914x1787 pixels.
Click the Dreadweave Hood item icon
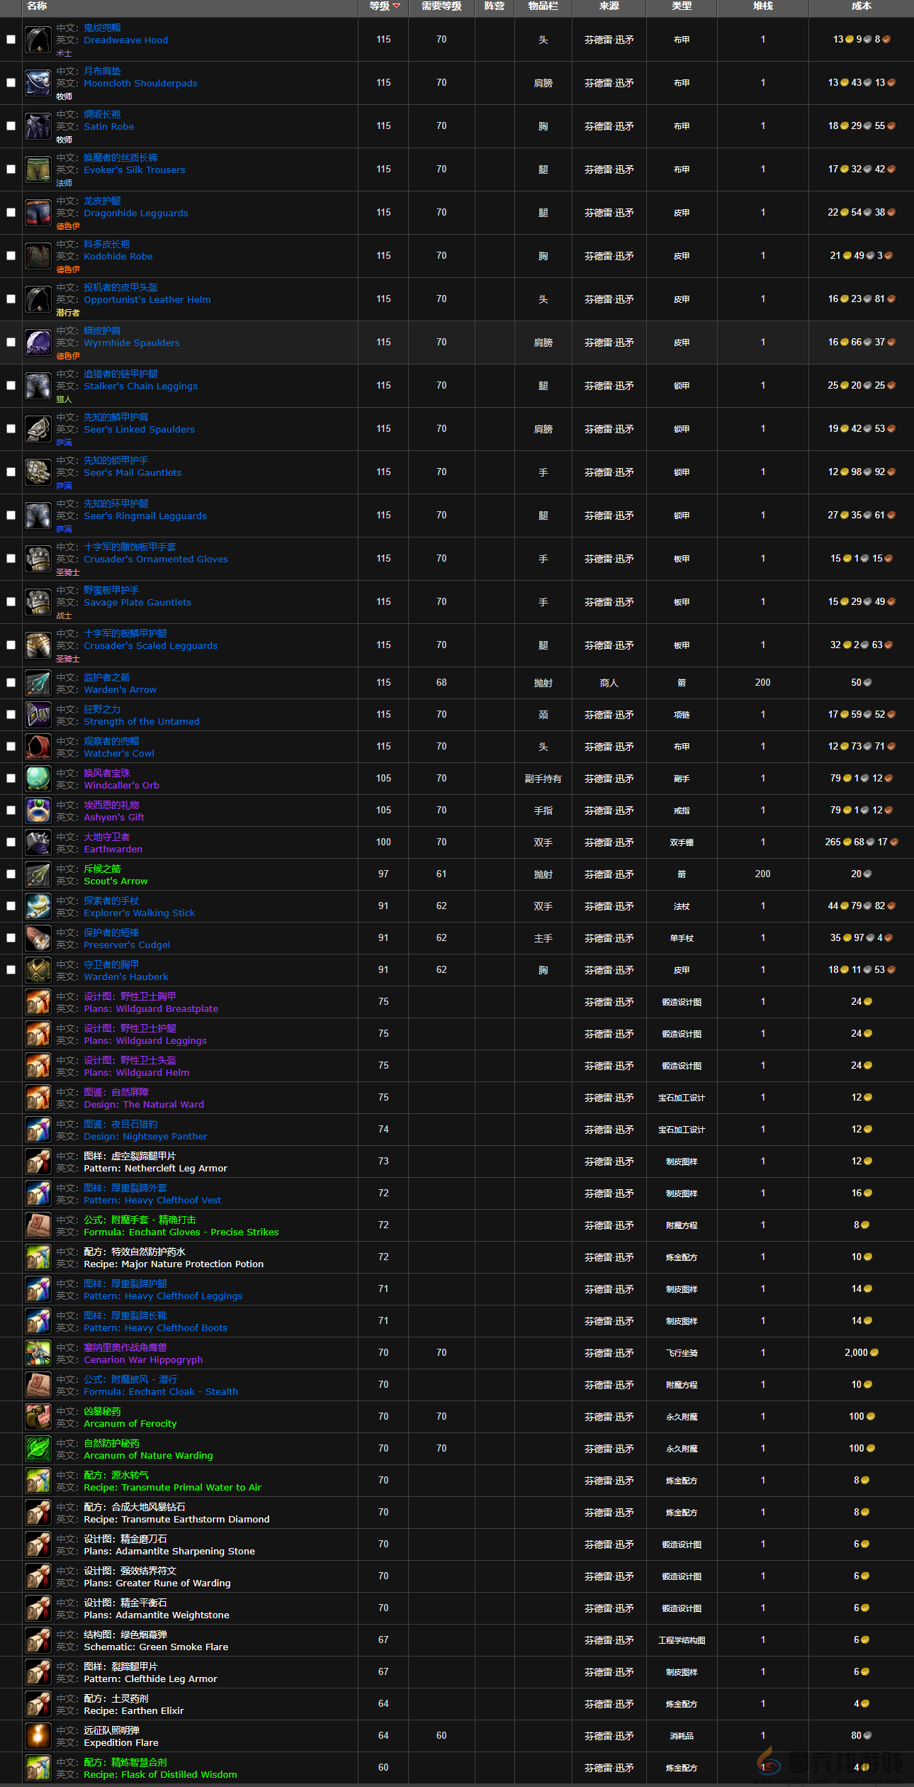click(x=38, y=40)
